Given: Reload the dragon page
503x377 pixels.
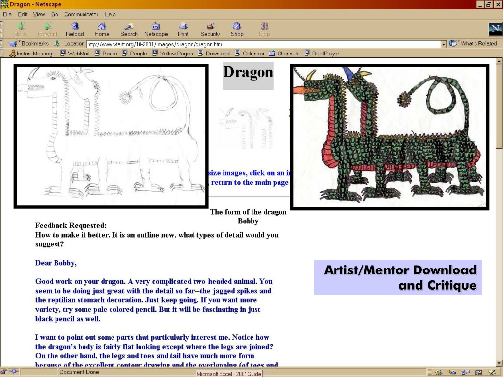Looking at the screenshot, I should pos(75,29).
